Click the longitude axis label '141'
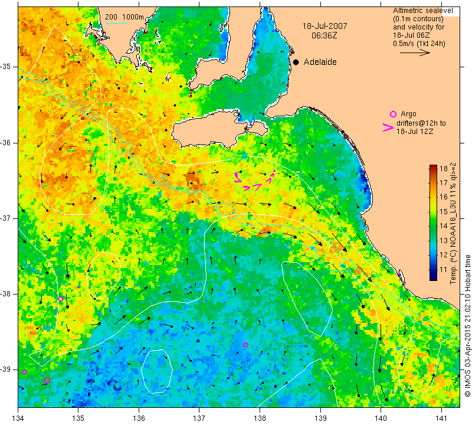 pyautogui.click(x=441, y=418)
